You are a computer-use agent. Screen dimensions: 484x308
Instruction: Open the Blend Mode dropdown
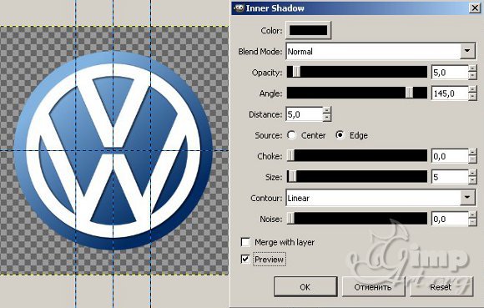[x=381, y=51]
